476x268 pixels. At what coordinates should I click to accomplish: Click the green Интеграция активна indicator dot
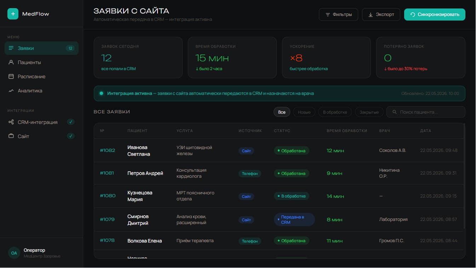click(x=101, y=93)
